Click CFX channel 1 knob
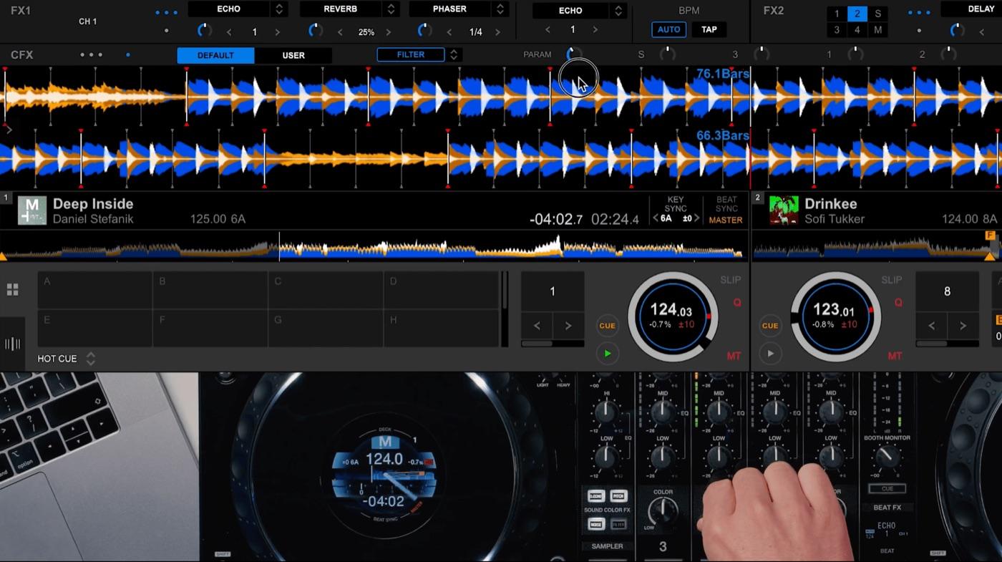 (x=855, y=54)
